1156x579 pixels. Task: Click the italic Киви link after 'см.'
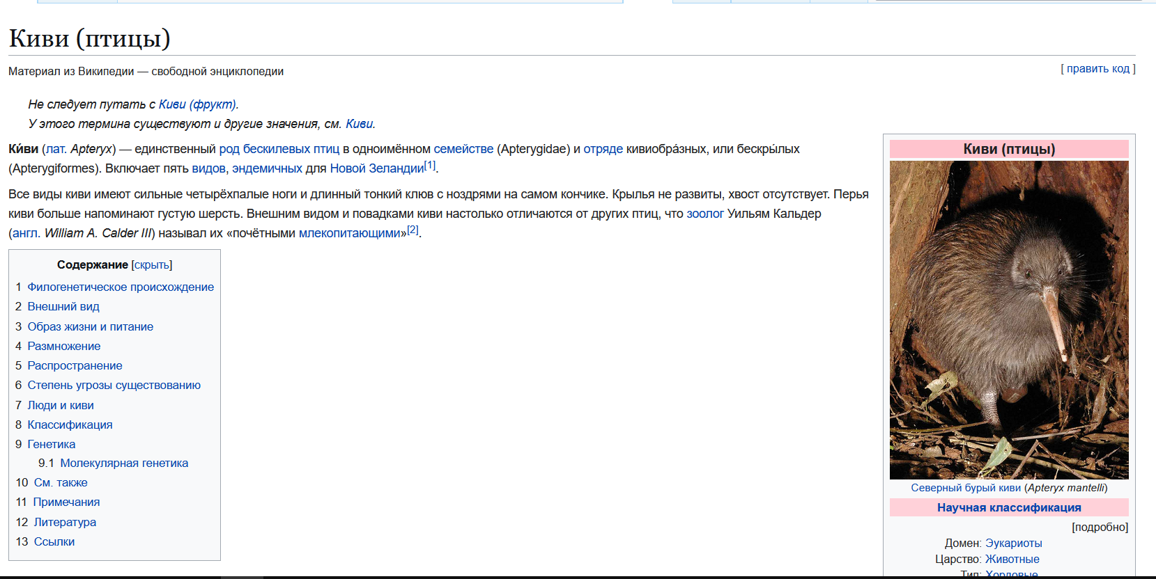coord(359,124)
